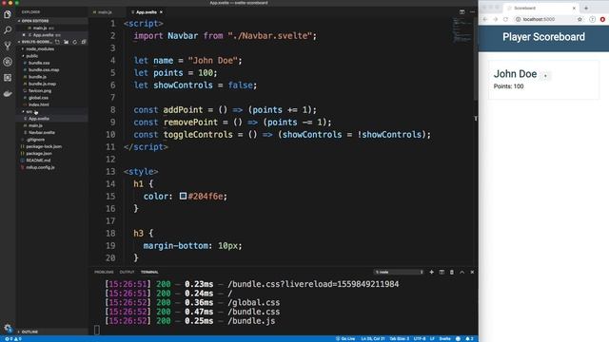
Task: Click New File icon in project header
Action: [x=57, y=42]
